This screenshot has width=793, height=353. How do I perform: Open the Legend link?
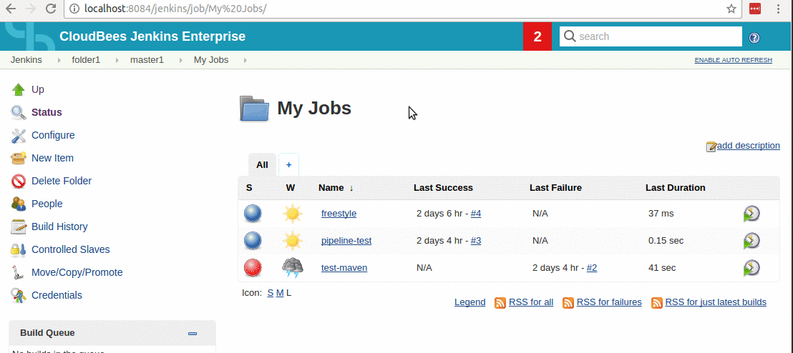[x=470, y=302]
